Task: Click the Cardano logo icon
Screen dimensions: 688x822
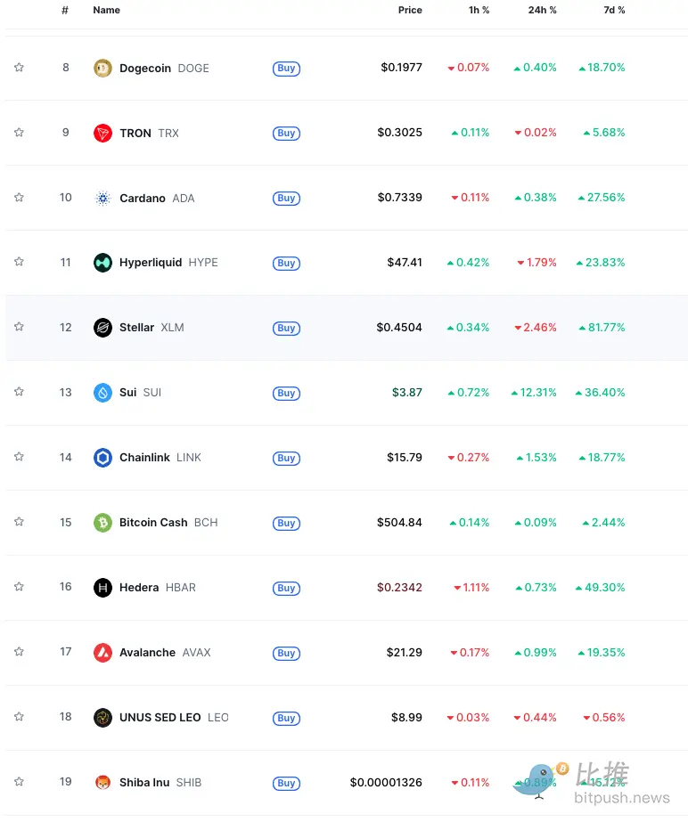Action: click(102, 199)
